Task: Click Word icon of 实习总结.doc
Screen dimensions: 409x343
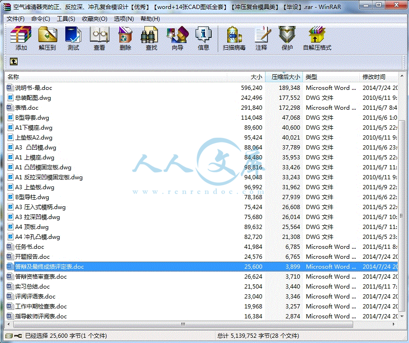Action: pyautogui.click(x=10, y=286)
